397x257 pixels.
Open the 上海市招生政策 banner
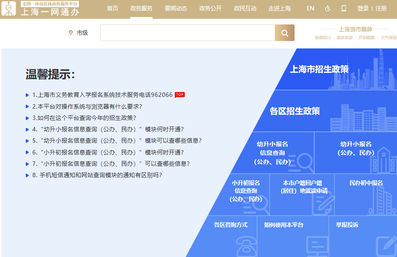pos(321,69)
